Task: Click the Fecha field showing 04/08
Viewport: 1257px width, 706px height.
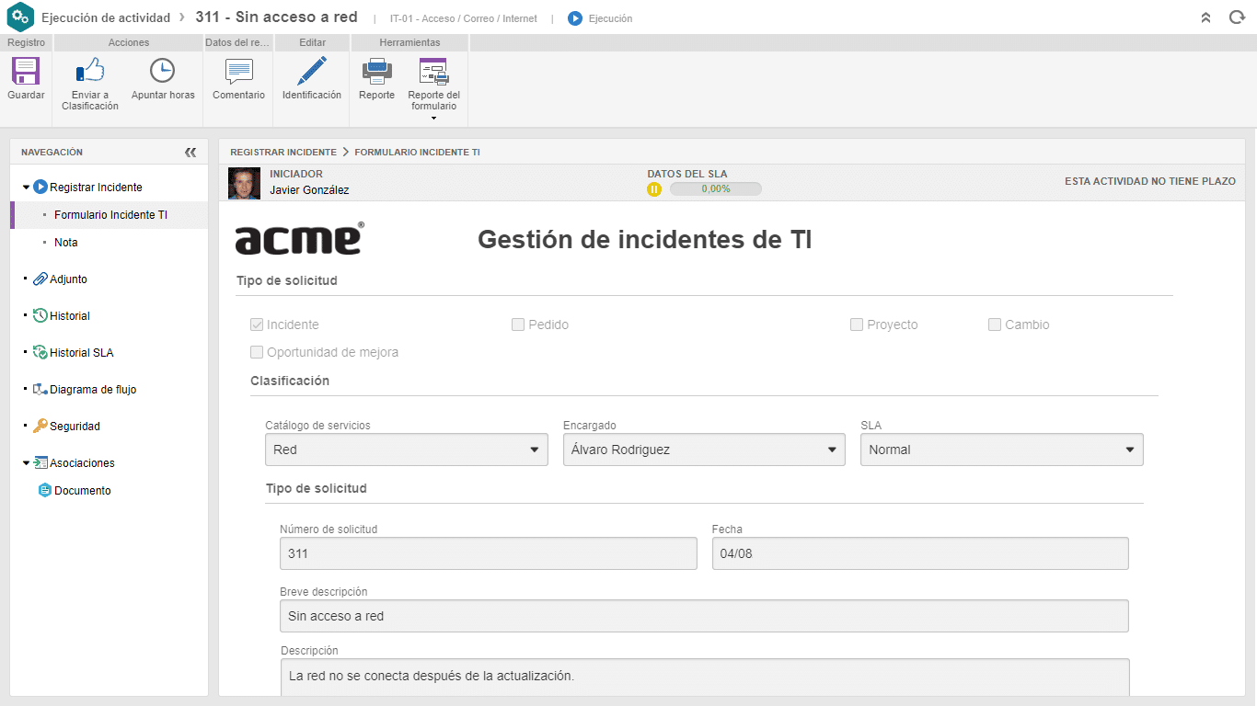Action: click(x=920, y=553)
